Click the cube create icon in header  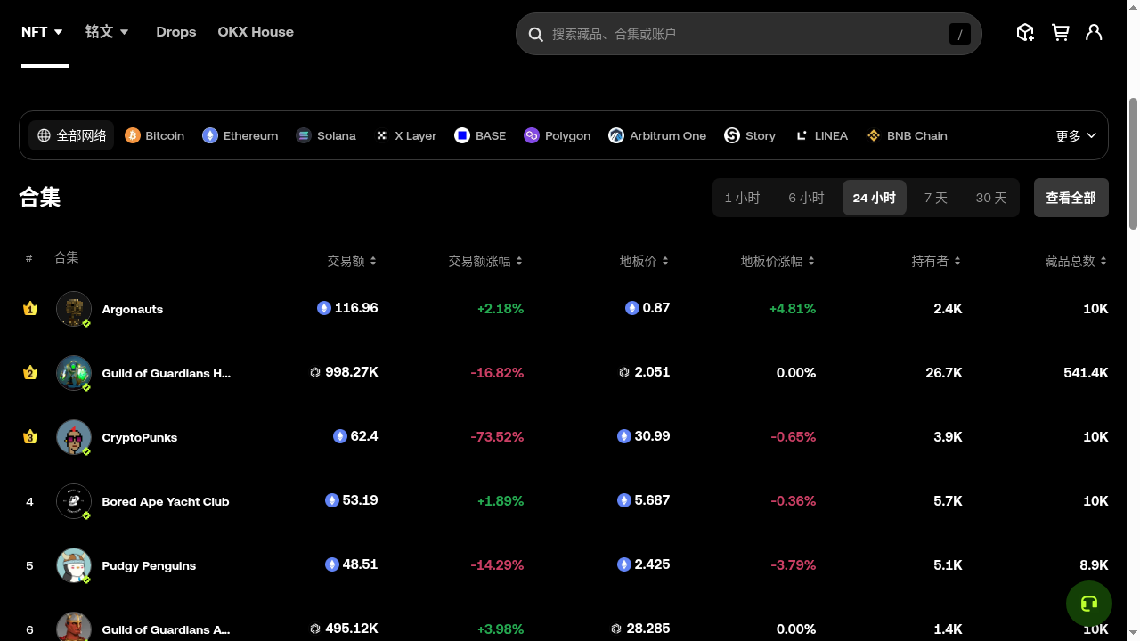click(x=1025, y=33)
